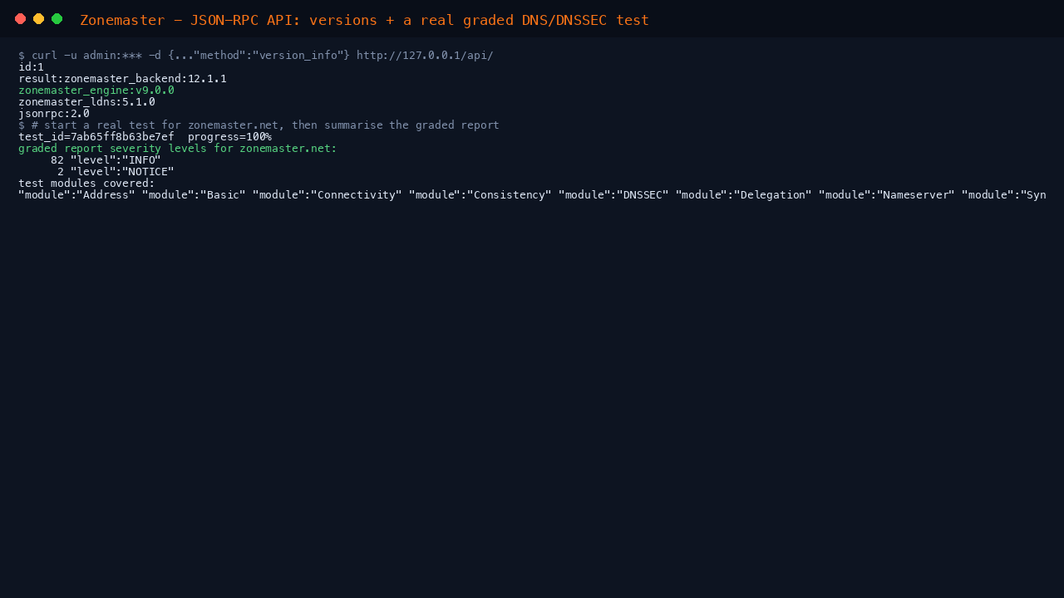Click the graded report severity levels heading
The width and height of the screenshot is (1064, 598).
(x=178, y=149)
